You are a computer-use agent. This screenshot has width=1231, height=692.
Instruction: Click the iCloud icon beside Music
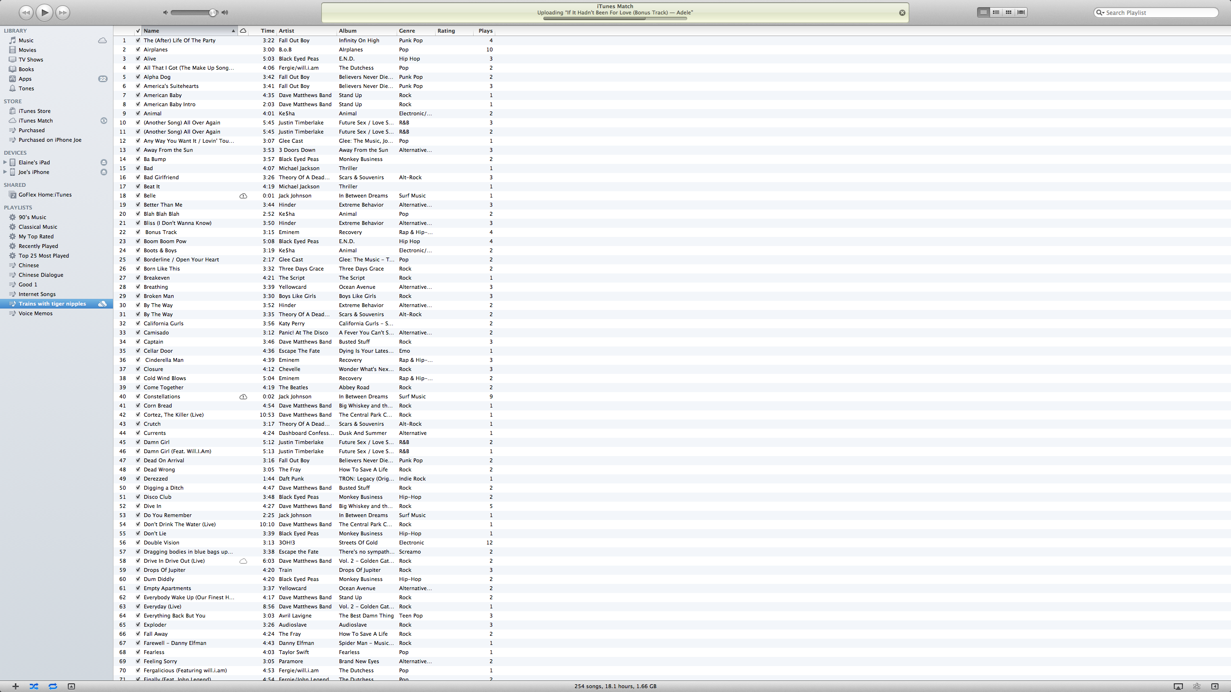coord(102,40)
